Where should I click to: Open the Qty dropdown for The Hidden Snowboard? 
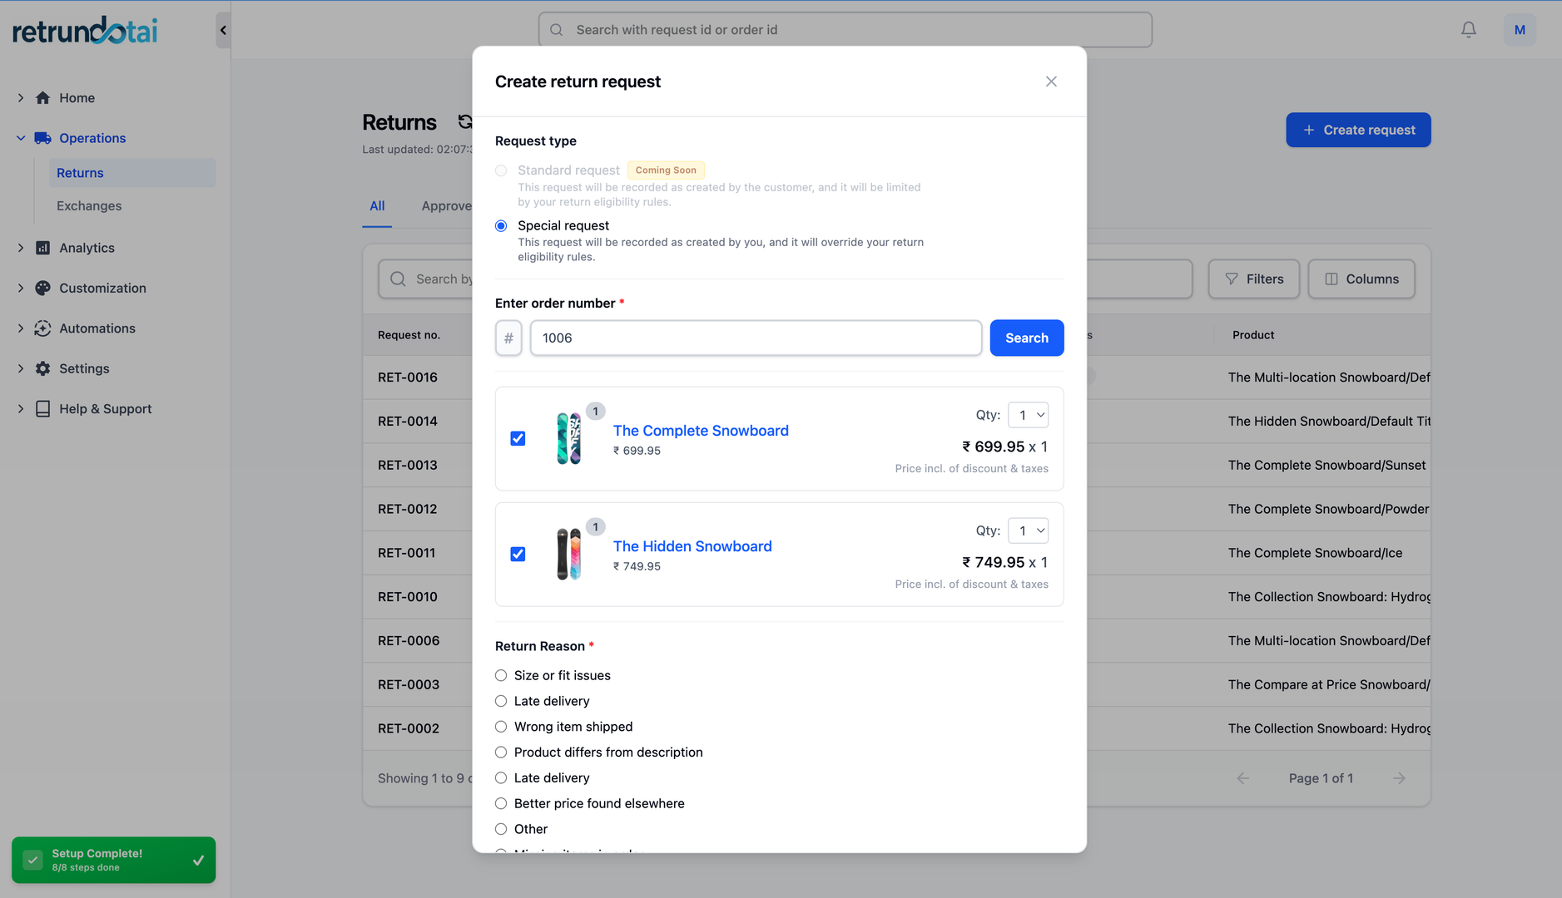(x=1029, y=530)
